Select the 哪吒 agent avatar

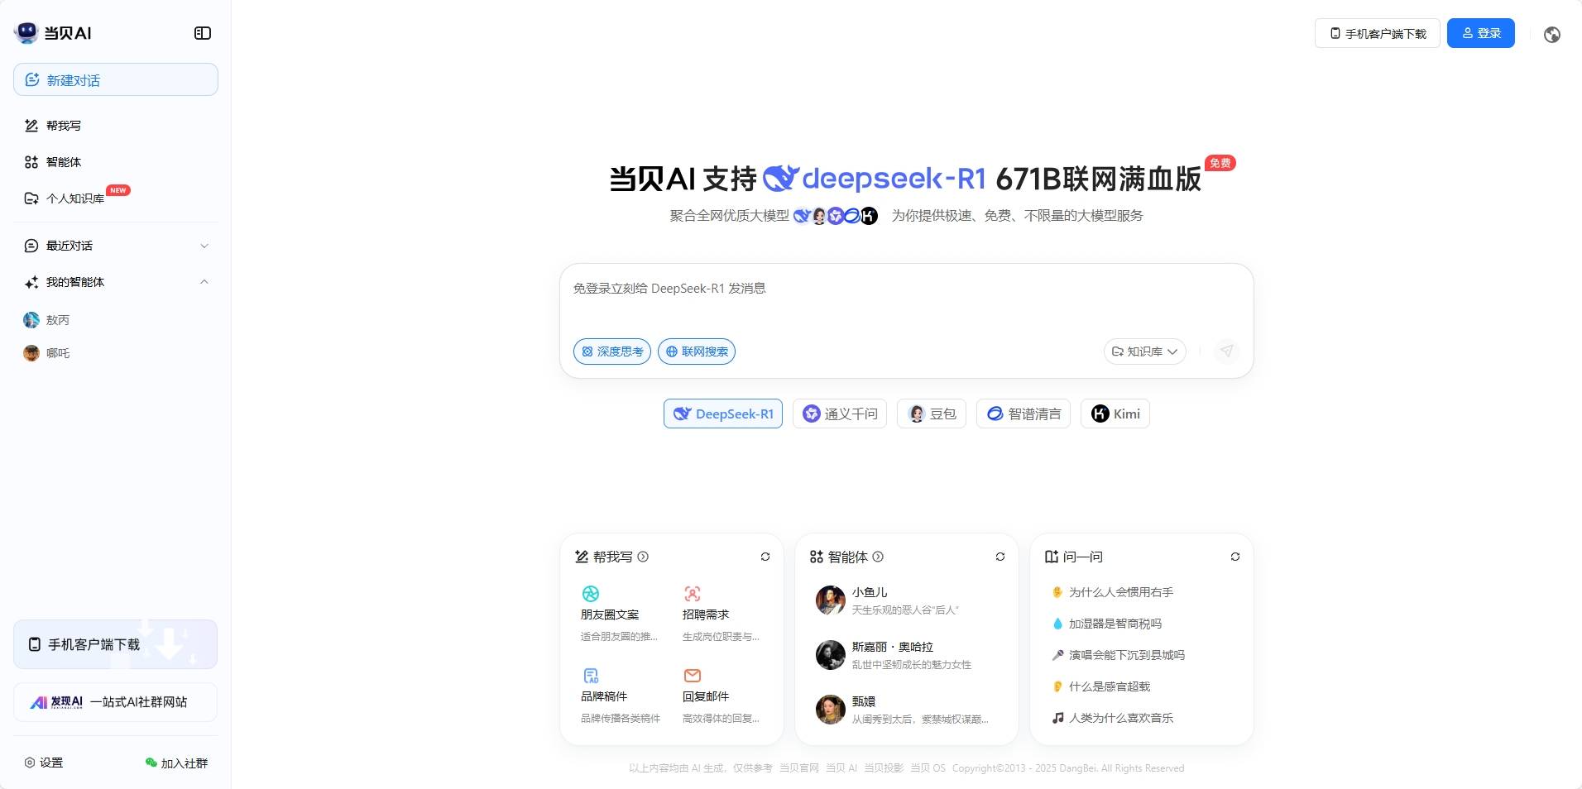[x=31, y=353]
